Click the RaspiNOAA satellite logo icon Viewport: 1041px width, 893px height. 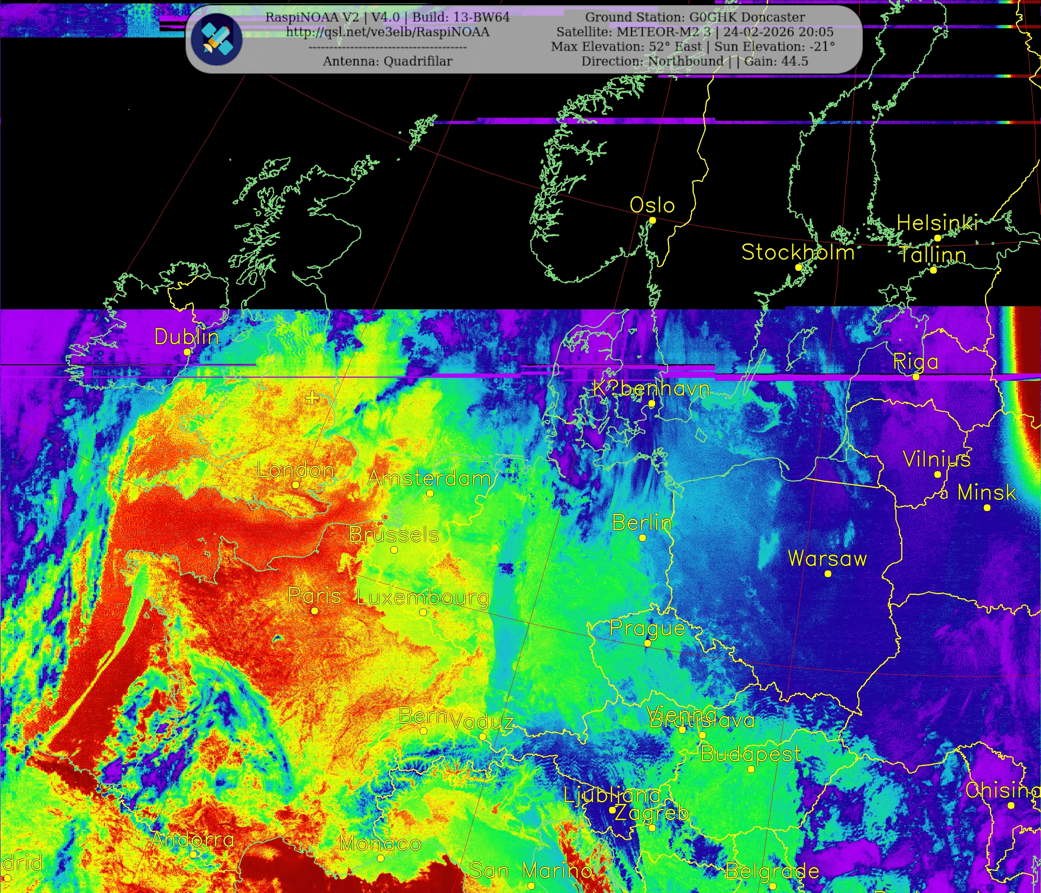[x=217, y=39]
